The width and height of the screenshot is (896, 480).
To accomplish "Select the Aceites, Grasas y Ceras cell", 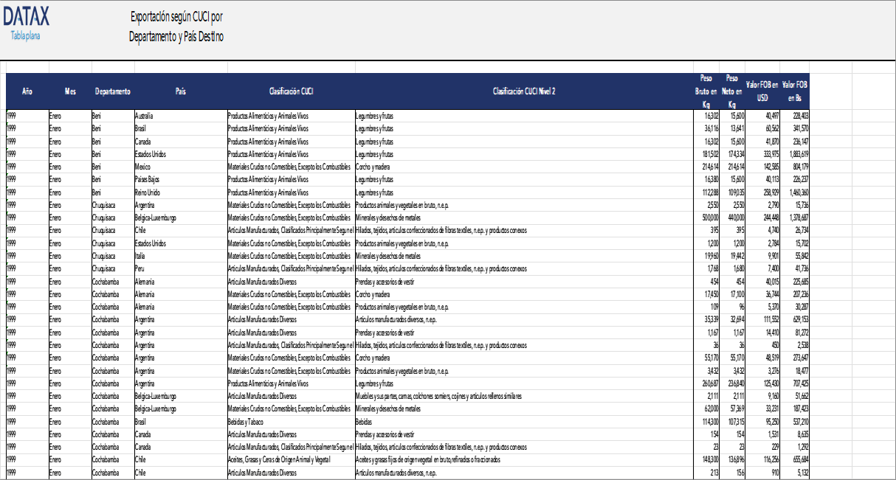I will pos(279,459).
